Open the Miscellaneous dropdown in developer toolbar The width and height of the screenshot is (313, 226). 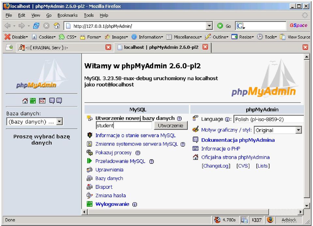[x=184, y=37]
